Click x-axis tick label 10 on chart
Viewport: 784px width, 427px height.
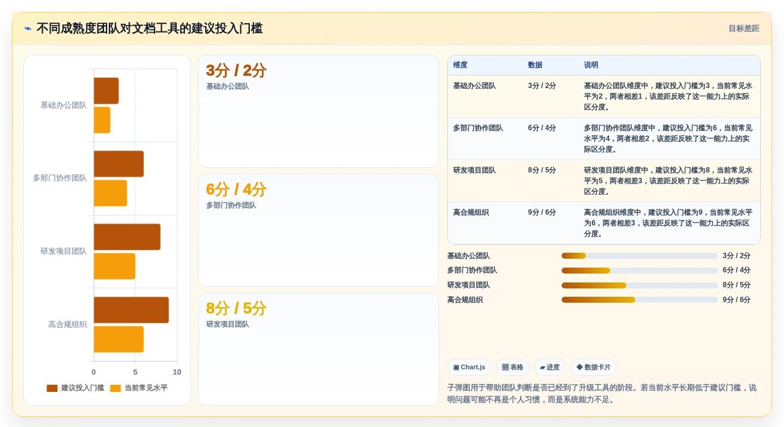pyautogui.click(x=177, y=372)
